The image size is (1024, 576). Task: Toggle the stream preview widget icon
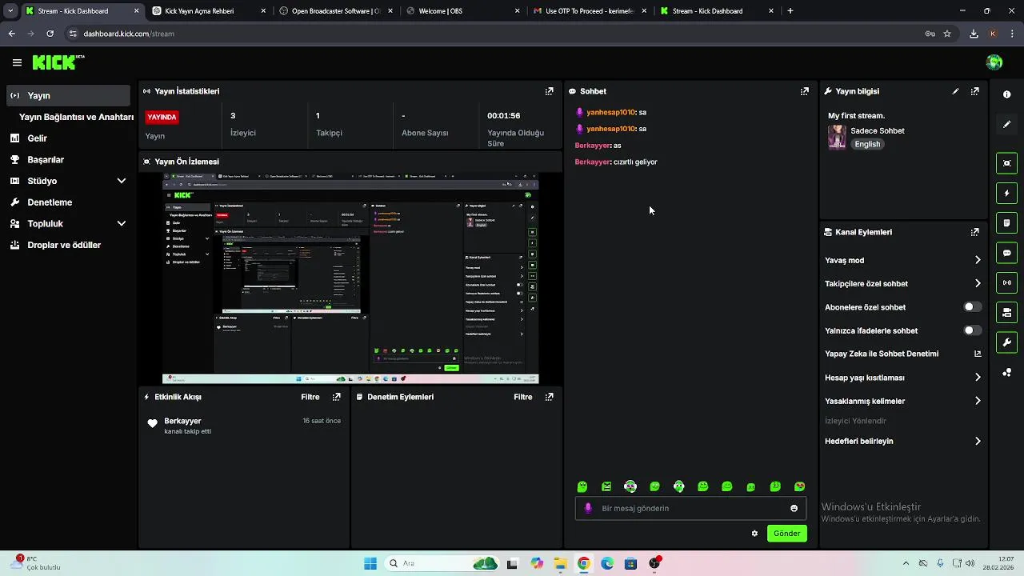click(x=1006, y=163)
